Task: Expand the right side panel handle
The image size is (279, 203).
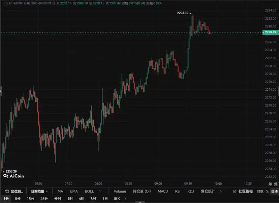Action: [x=278, y=91]
